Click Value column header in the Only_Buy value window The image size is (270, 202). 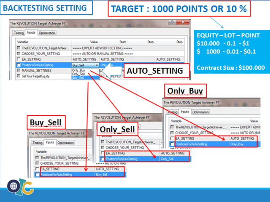coord(254,121)
